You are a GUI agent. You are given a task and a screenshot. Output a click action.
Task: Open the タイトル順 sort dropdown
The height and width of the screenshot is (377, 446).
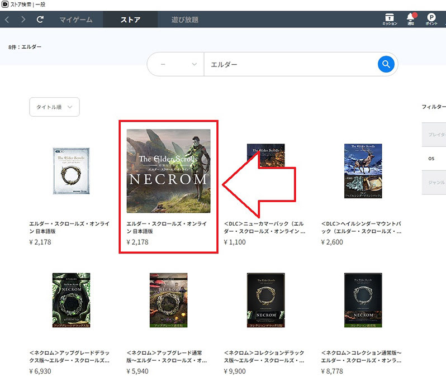[54, 107]
